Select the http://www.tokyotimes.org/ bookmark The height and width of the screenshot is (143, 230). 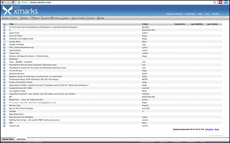click(21, 47)
